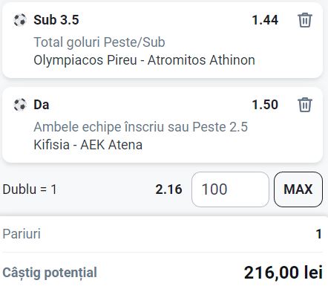Click the Pariuri count value 1
The height and width of the screenshot is (289, 328).
click(x=319, y=234)
